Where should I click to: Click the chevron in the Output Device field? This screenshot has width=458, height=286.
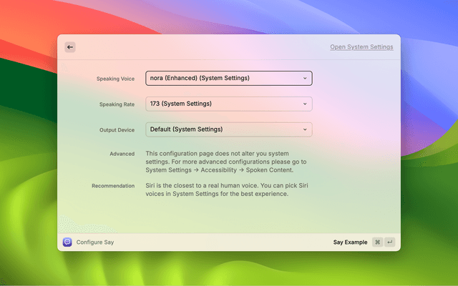(x=305, y=129)
